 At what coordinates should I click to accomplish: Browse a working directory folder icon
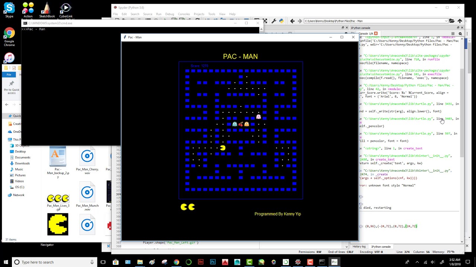click(x=451, y=21)
